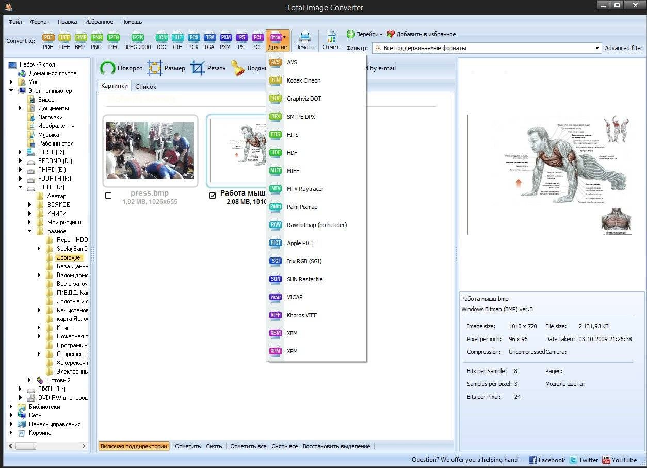Select Apple PICT format

[x=316, y=243]
